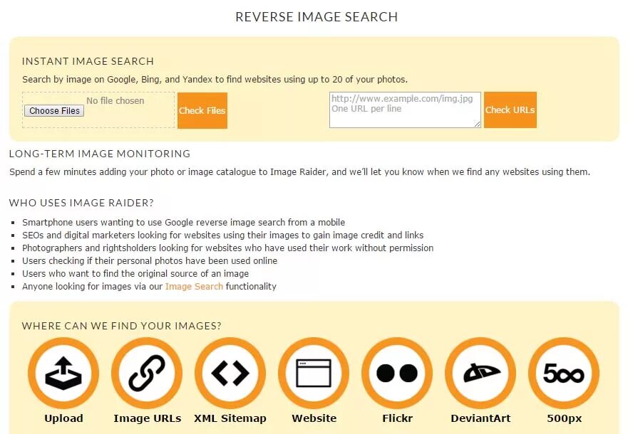
Task: Click the 'Upload' label below the icon
Action: [63, 418]
